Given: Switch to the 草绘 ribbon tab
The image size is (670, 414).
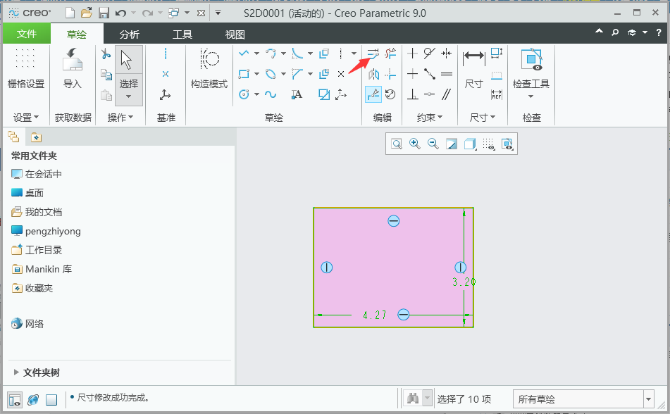Looking at the screenshot, I should (77, 34).
